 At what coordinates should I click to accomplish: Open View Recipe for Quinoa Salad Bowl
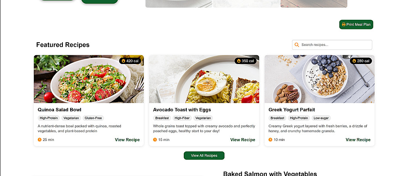(127, 140)
